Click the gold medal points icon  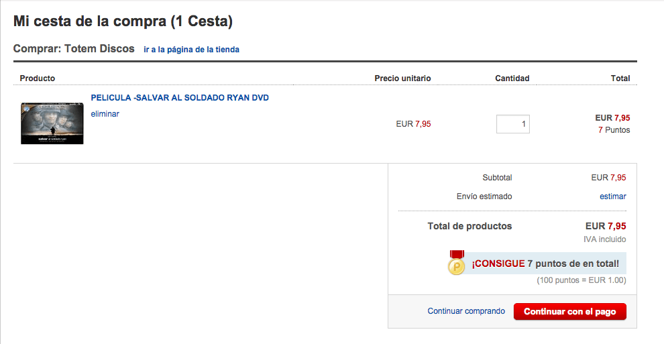457,263
